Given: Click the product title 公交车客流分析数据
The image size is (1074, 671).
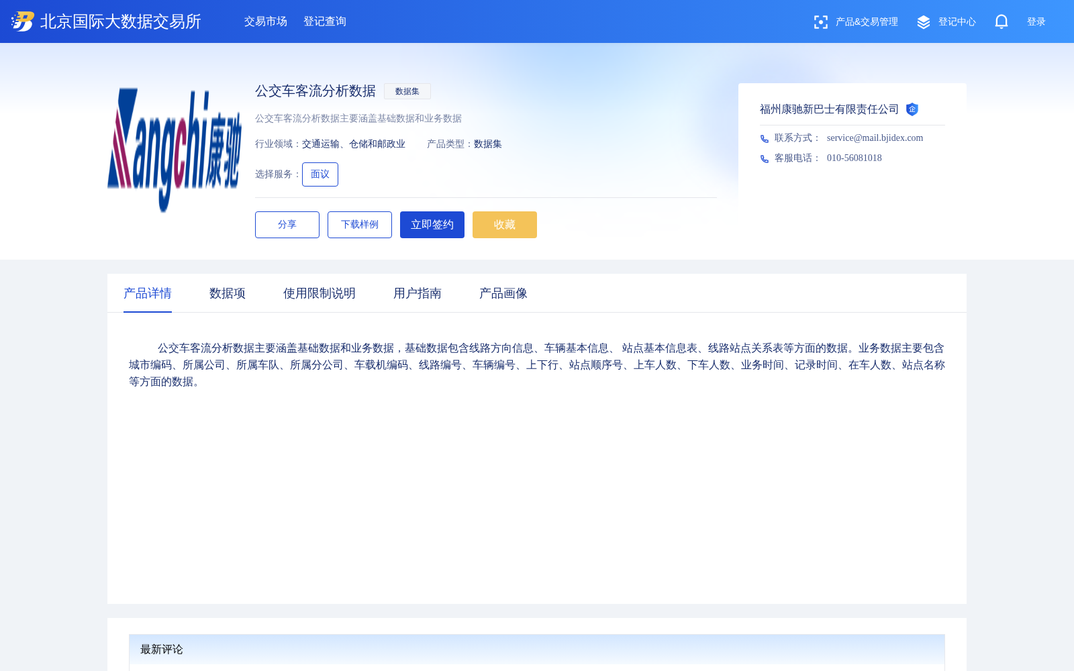Looking at the screenshot, I should click(315, 91).
